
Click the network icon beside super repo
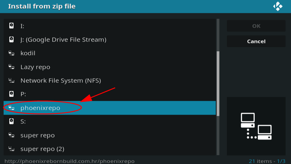[x=11, y=135]
